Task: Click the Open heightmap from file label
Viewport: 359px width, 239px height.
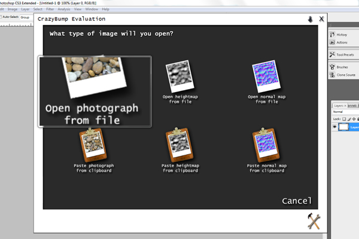Action: click(x=180, y=99)
